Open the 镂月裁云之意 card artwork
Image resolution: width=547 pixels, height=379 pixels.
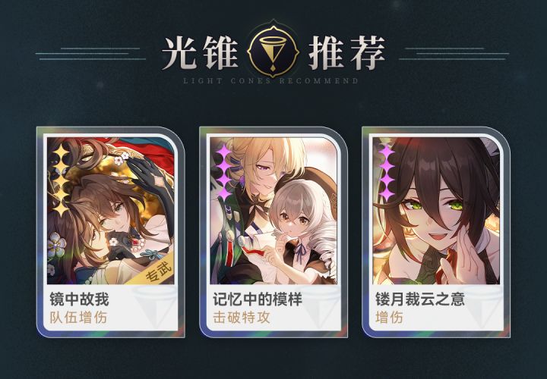click(x=436, y=211)
